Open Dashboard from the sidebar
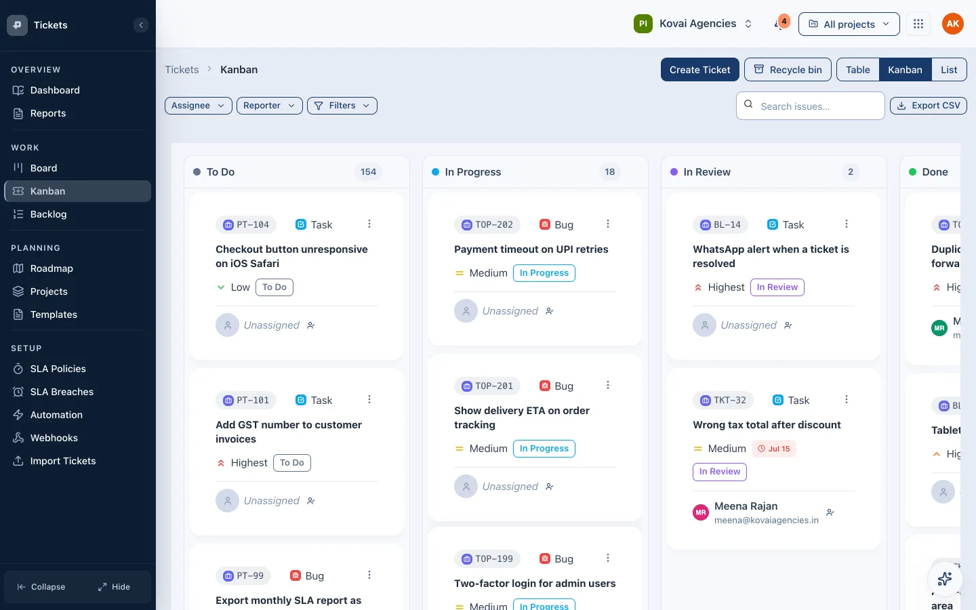Screen dimensions: 976x610 coord(78,90)
